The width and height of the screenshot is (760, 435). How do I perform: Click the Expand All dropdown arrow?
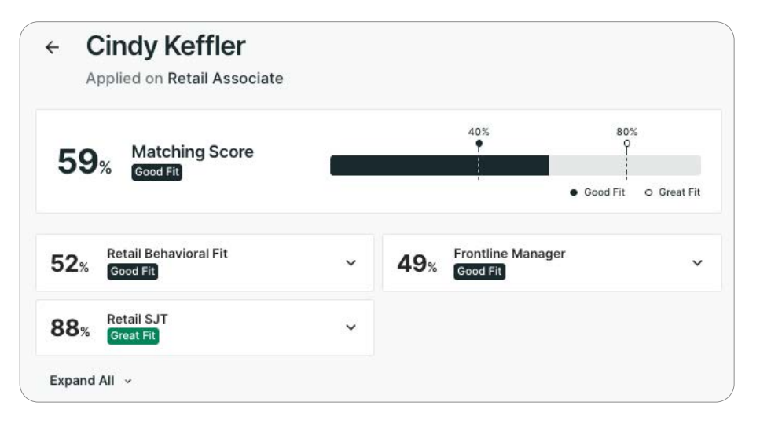128,382
